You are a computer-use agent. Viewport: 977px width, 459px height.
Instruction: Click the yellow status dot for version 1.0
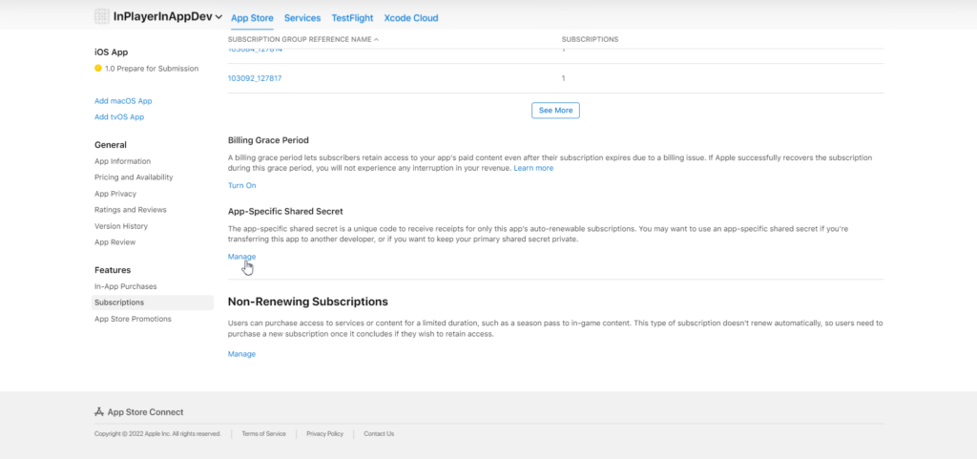[x=98, y=69]
